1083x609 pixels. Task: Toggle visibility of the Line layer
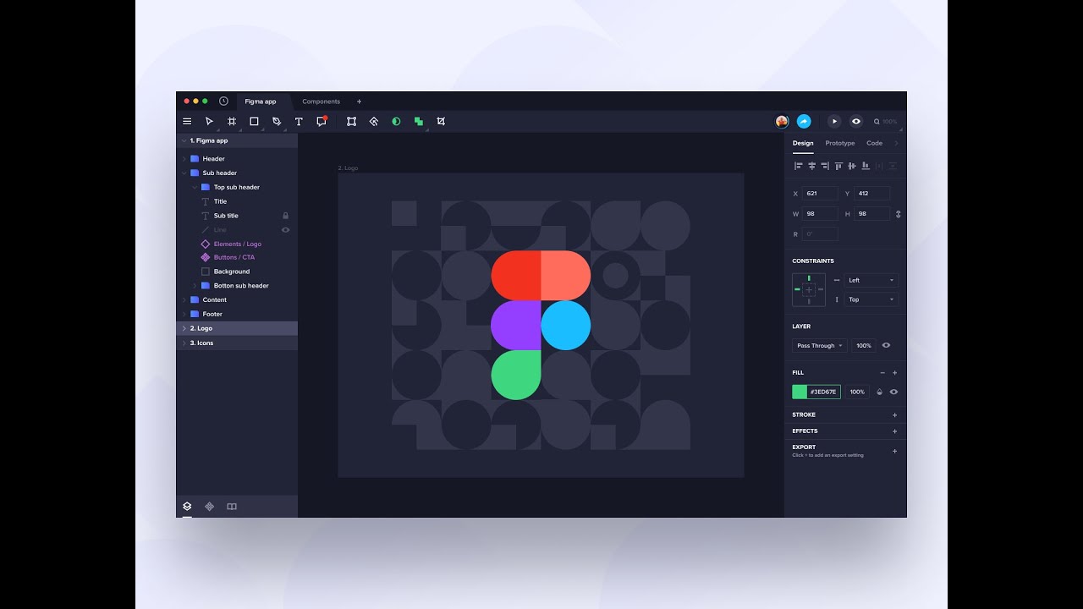(x=285, y=230)
